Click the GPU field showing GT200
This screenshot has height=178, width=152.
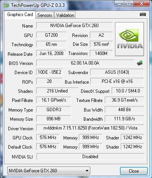tap(51, 35)
